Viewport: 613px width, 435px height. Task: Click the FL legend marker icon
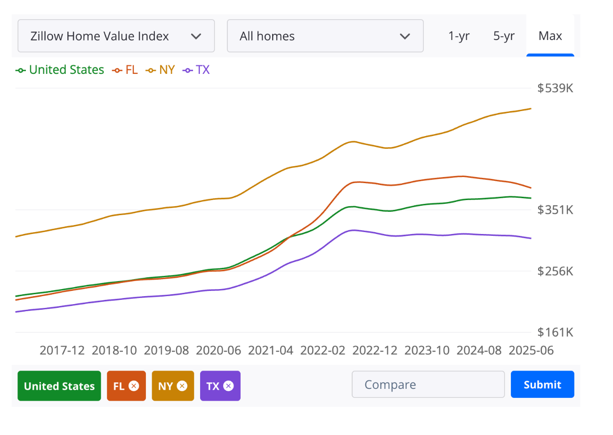(117, 70)
